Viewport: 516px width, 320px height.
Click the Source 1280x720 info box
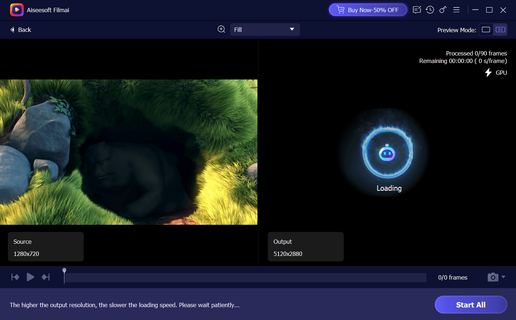pos(46,247)
